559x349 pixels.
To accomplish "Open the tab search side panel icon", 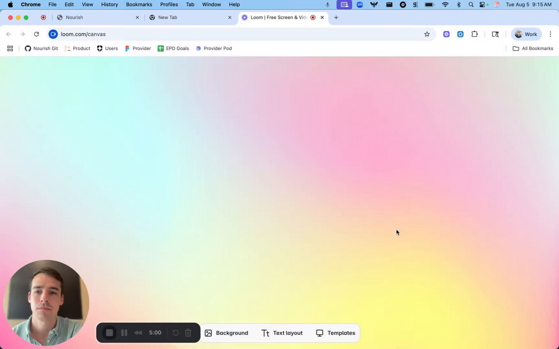I will [x=495, y=34].
